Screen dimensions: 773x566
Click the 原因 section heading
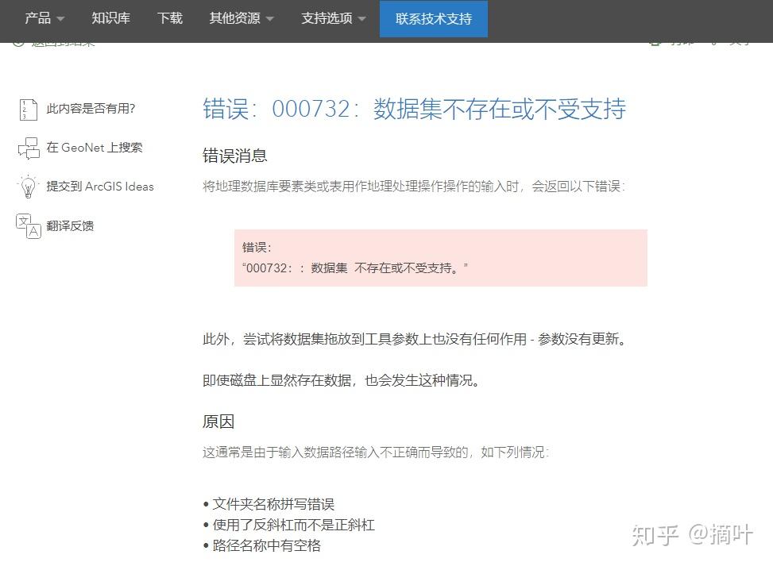pos(218,422)
